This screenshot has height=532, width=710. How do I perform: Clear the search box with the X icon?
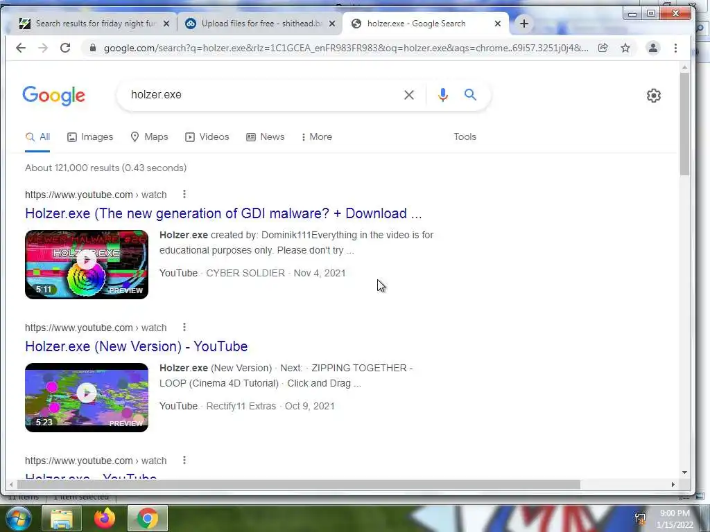point(409,95)
